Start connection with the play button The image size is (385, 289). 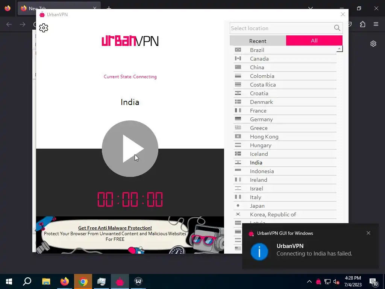[x=130, y=148]
